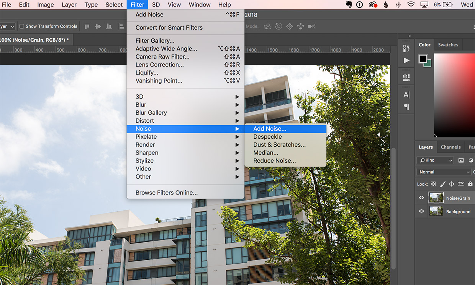475x285 pixels.
Task: Hide the Background layer eye icon
Action: [421, 211]
